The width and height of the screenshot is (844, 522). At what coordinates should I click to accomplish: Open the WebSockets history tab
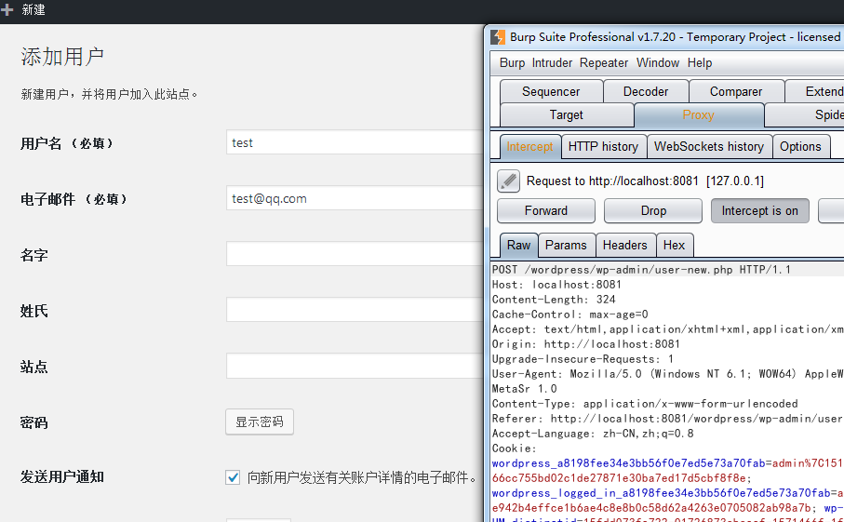[709, 146]
